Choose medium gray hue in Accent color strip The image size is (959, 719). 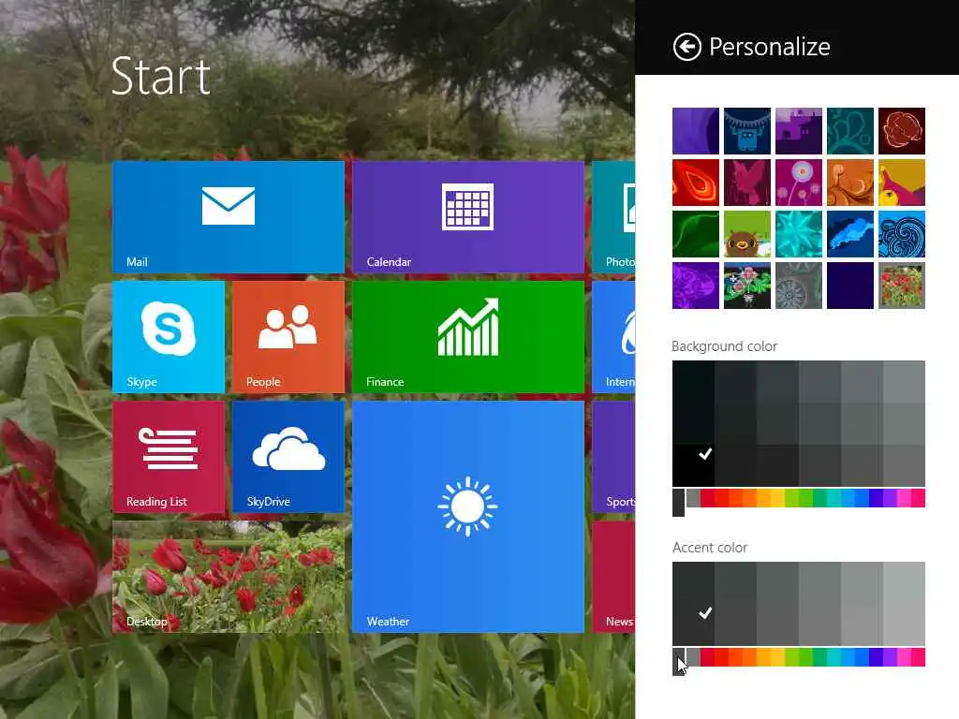[693, 657]
